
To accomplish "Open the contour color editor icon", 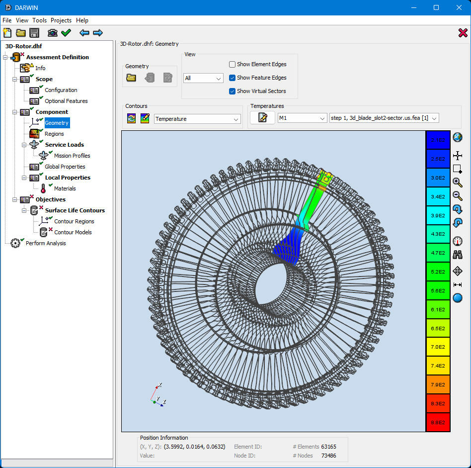I will point(145,118).
